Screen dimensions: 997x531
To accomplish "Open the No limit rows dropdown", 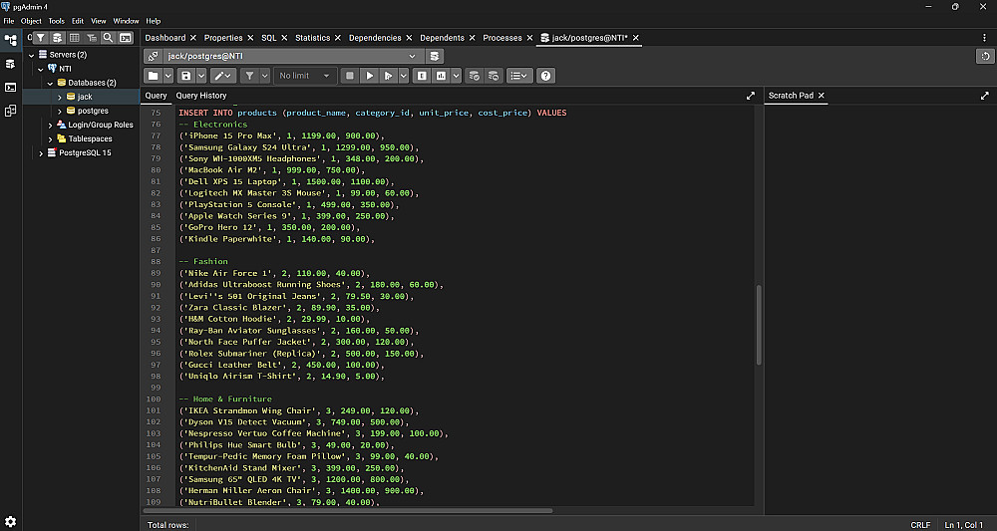I will [306, 76].
